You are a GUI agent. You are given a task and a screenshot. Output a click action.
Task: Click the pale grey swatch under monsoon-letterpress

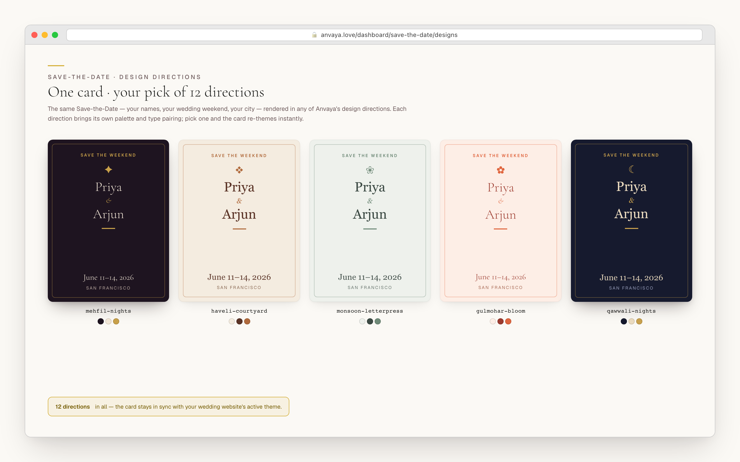(362, 321)
